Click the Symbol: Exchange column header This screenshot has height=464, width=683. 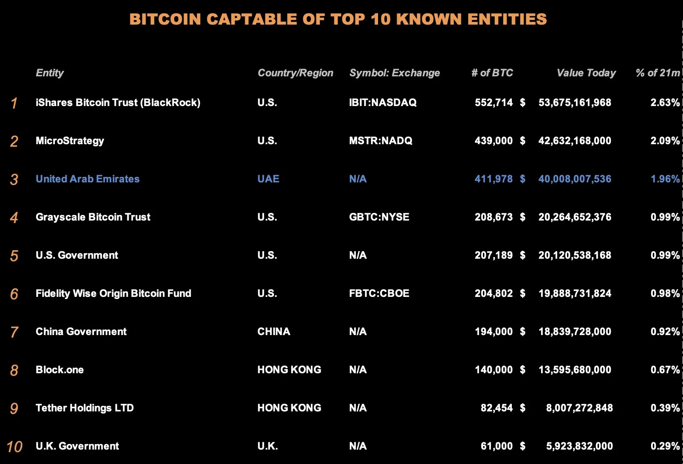pyautogui.click(x=395, y=73)
